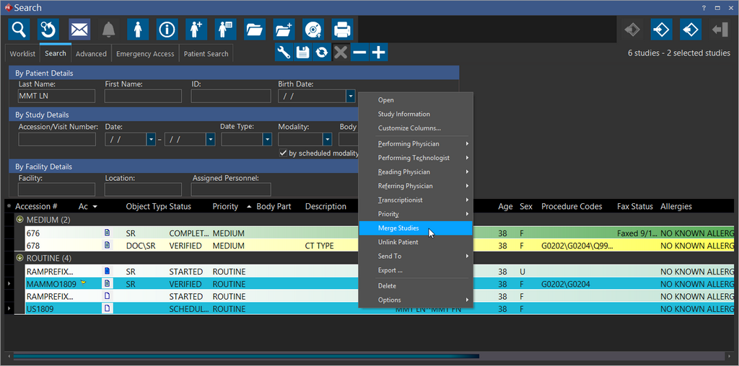739x366 pixels.
Task: Click the Last Name input field
Action: [57, 96]
